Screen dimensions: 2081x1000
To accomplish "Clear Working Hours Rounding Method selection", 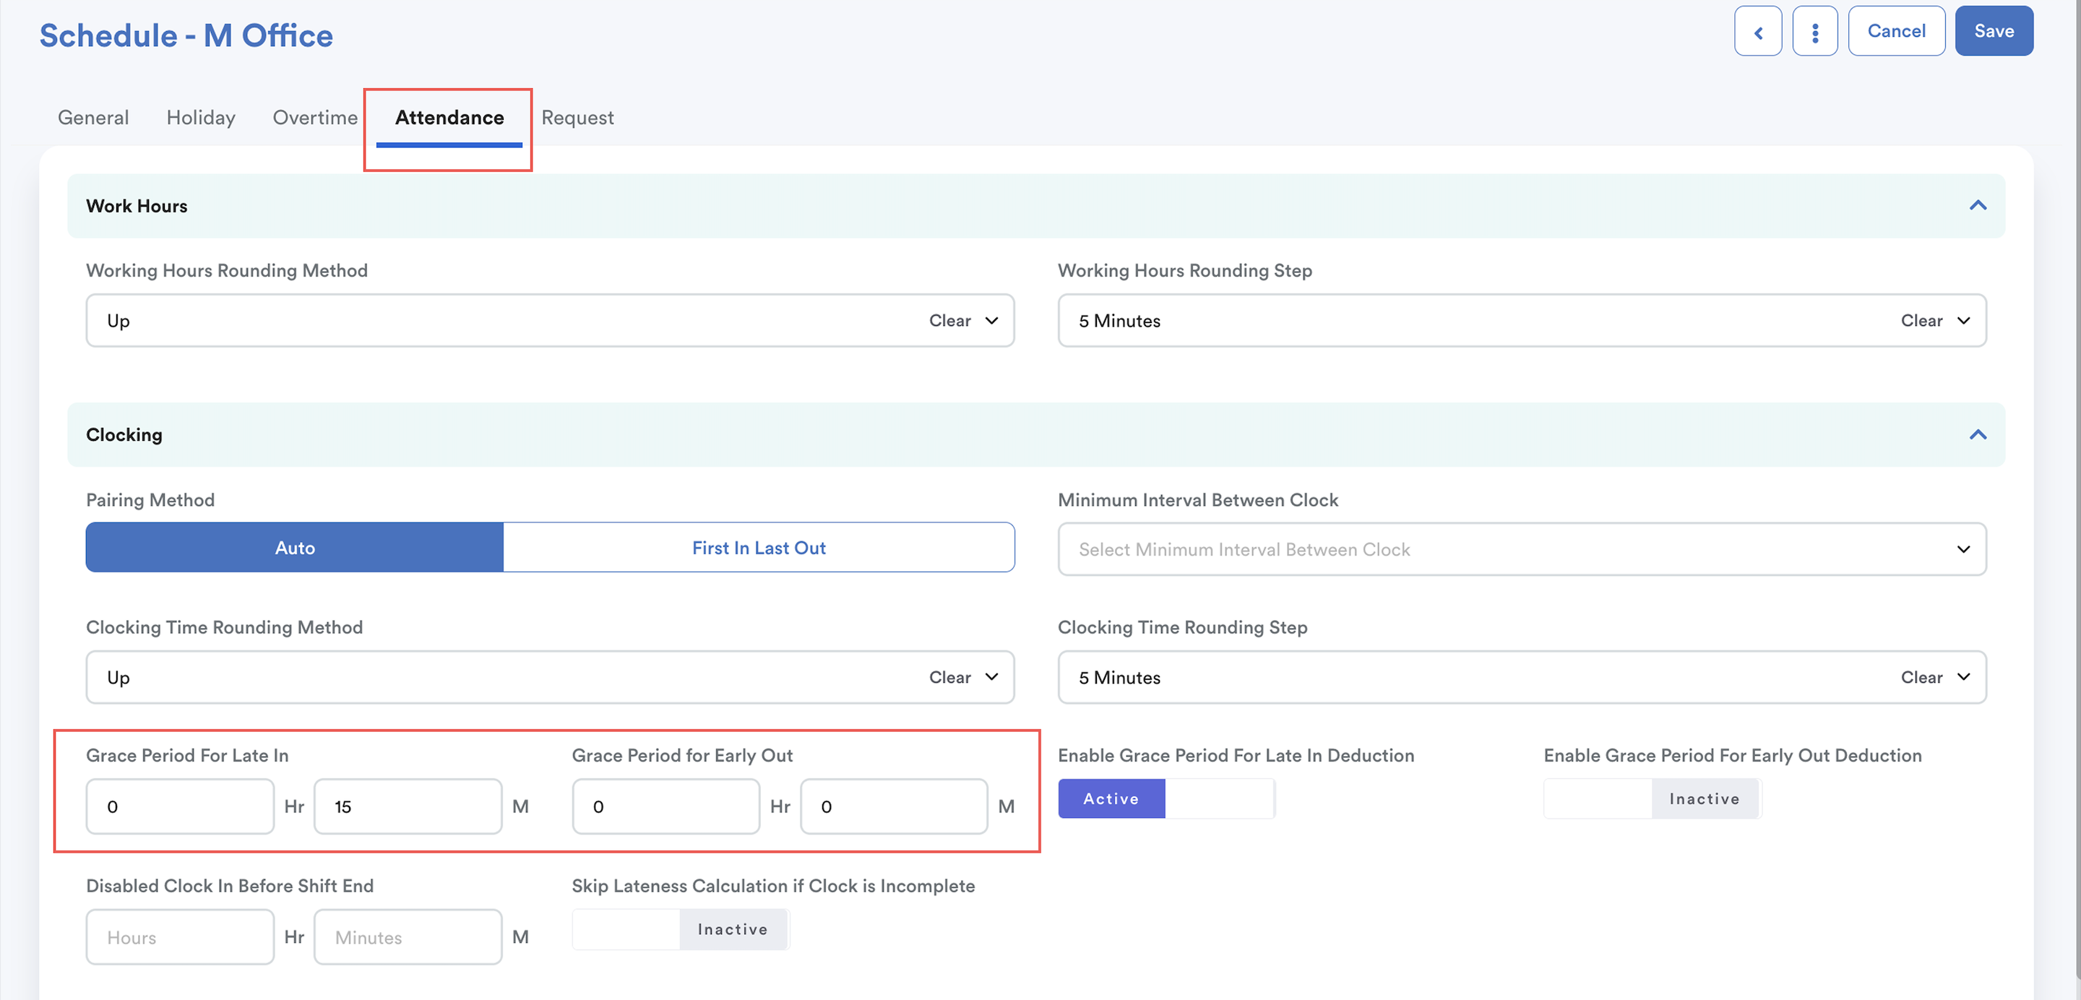I will pos(949,321).
